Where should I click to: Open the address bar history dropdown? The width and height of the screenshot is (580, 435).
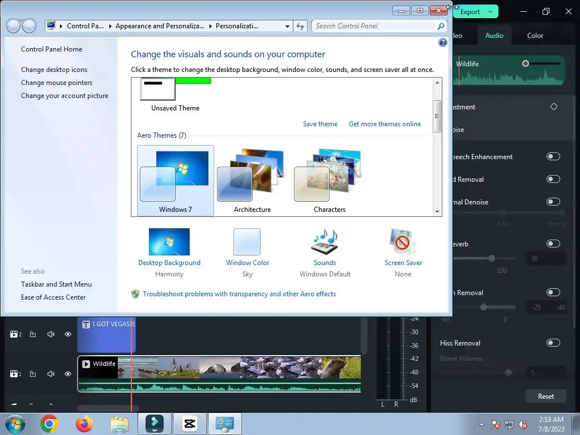287,26
